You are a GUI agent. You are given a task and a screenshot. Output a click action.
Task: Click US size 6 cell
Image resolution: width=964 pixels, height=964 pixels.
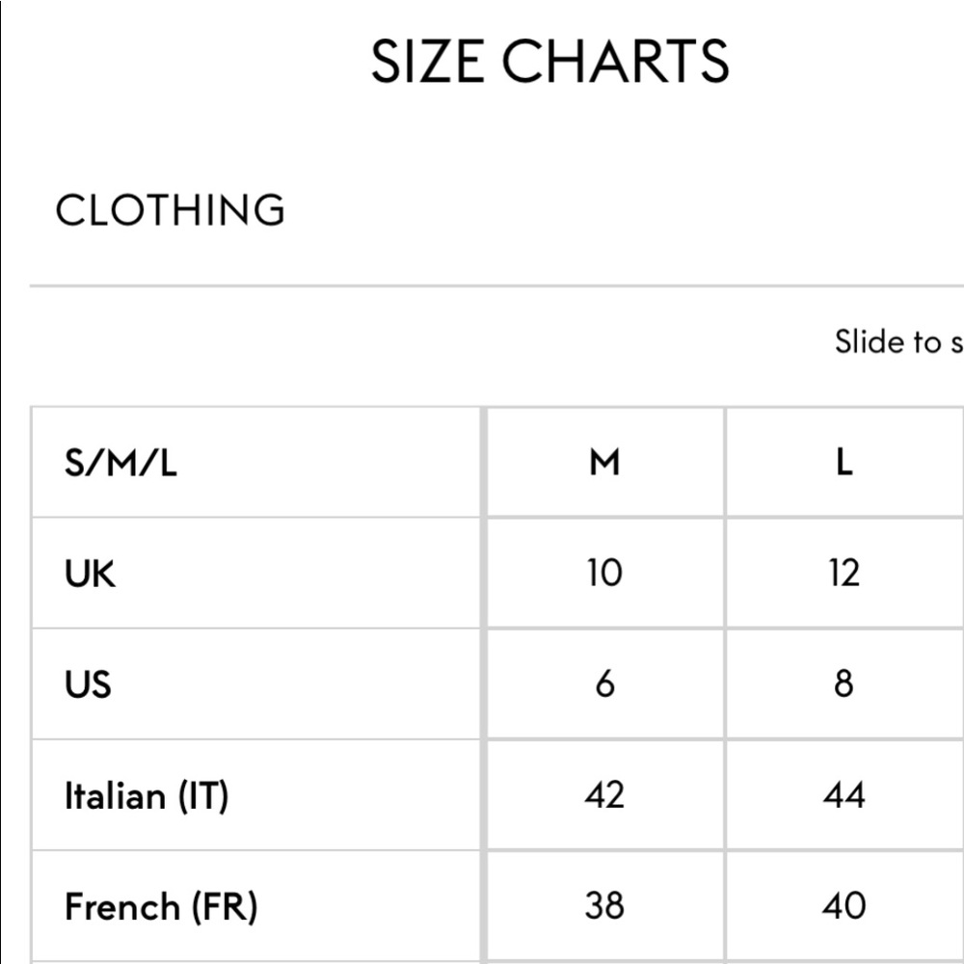[x=605, y=683]
